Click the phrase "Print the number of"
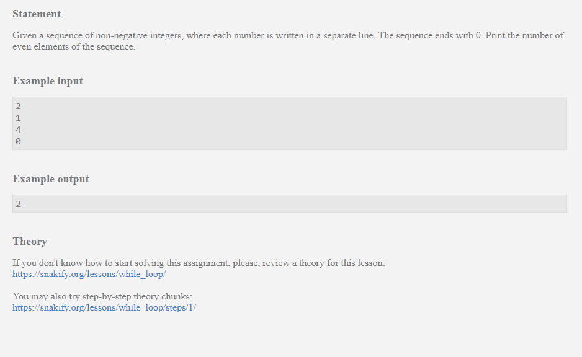This screenshot has width=582, height=357. coord(525,35)
